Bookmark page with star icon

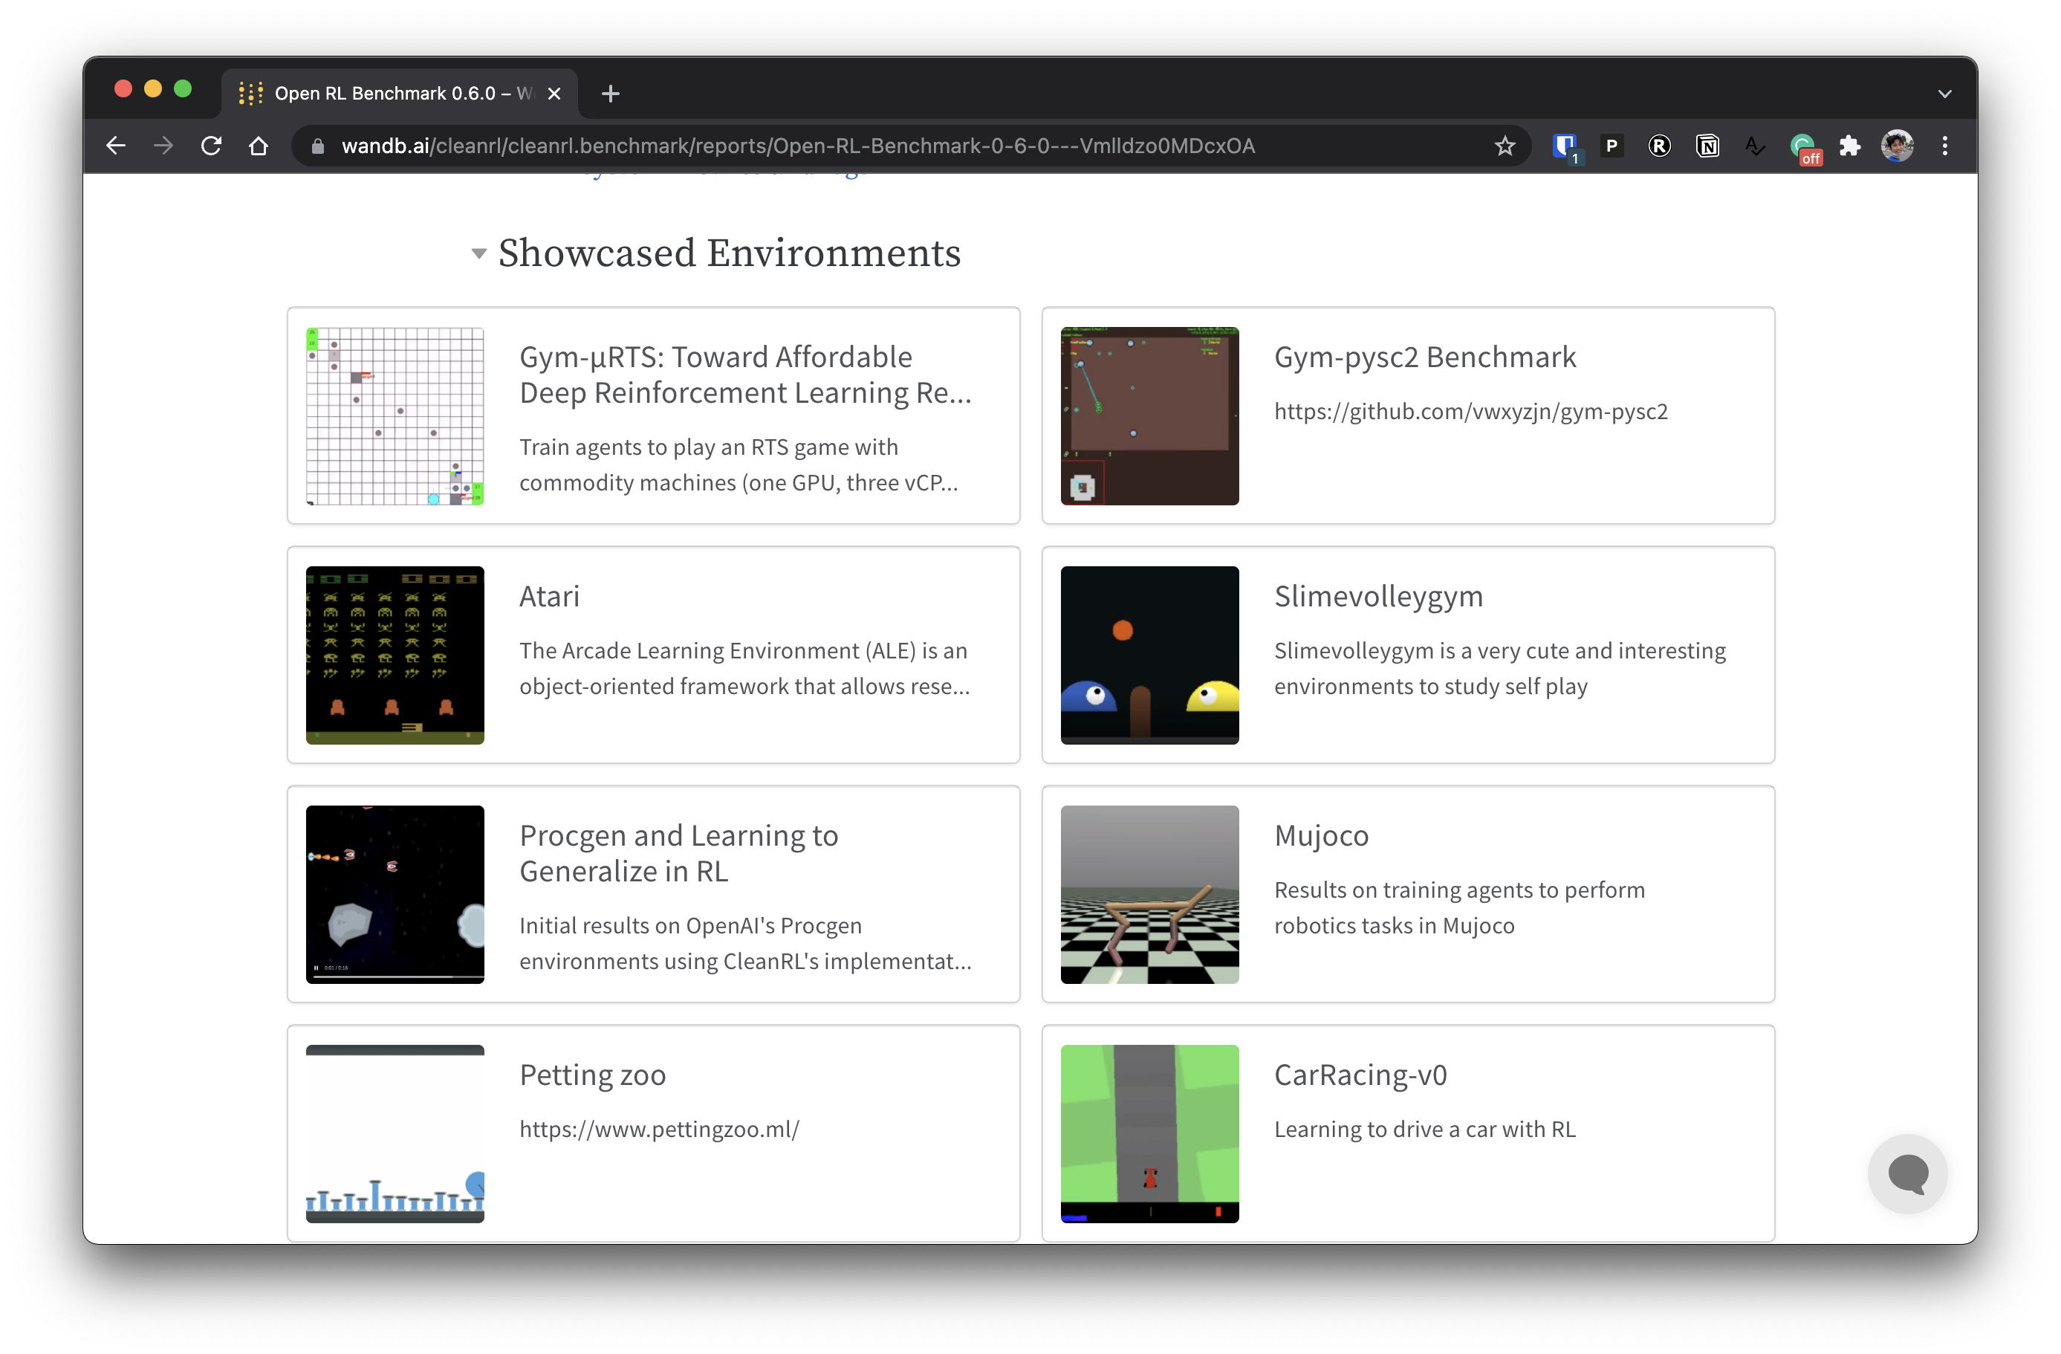tap(1505, 146)
